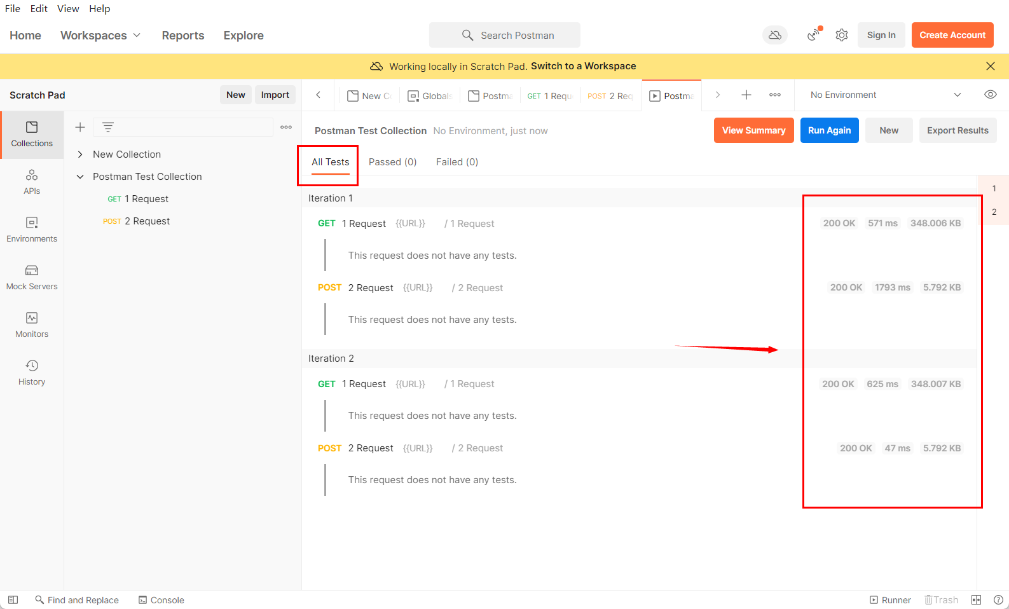Open the File menu

point(13,8)
